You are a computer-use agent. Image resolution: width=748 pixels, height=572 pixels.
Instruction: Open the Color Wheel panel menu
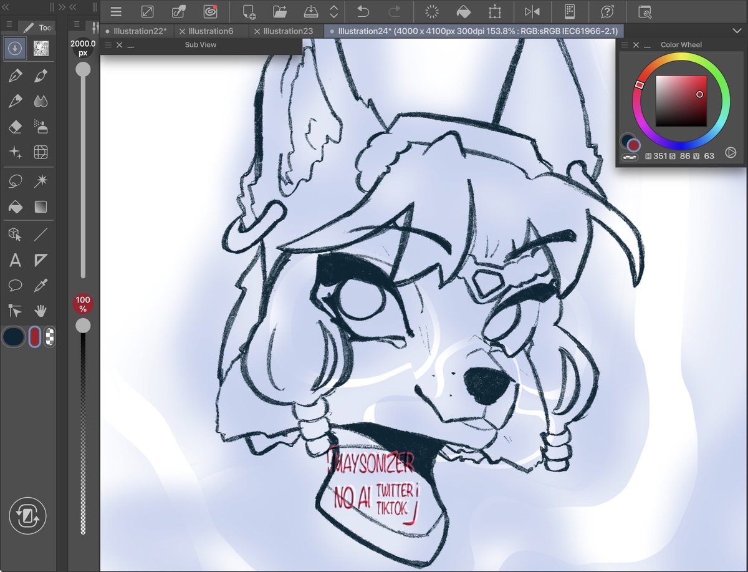(x=625, y=45)
